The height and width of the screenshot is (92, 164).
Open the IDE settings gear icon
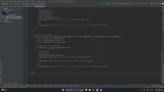tap(161, 4)
